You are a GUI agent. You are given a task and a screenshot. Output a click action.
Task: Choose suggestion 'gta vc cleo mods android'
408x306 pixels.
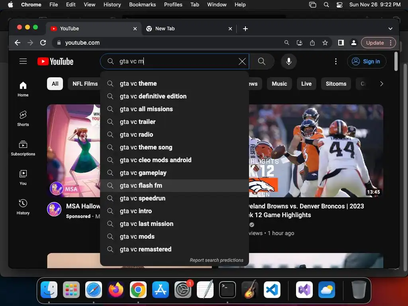point(175,160)
